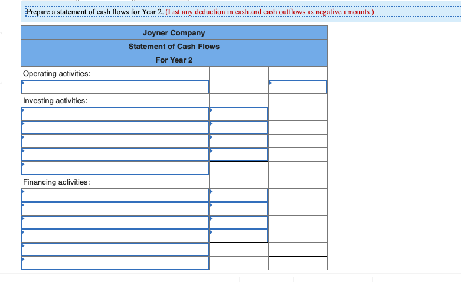This screenshot has height=282, width=461.
Task: Open fourth line-item dropdown under Financing activities
Action: (x=115, y=236)
